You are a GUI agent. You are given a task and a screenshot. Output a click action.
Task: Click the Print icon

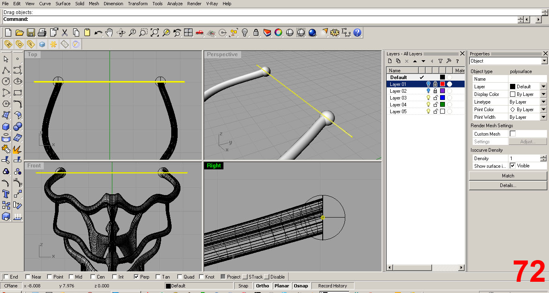(x=42, y=33)
